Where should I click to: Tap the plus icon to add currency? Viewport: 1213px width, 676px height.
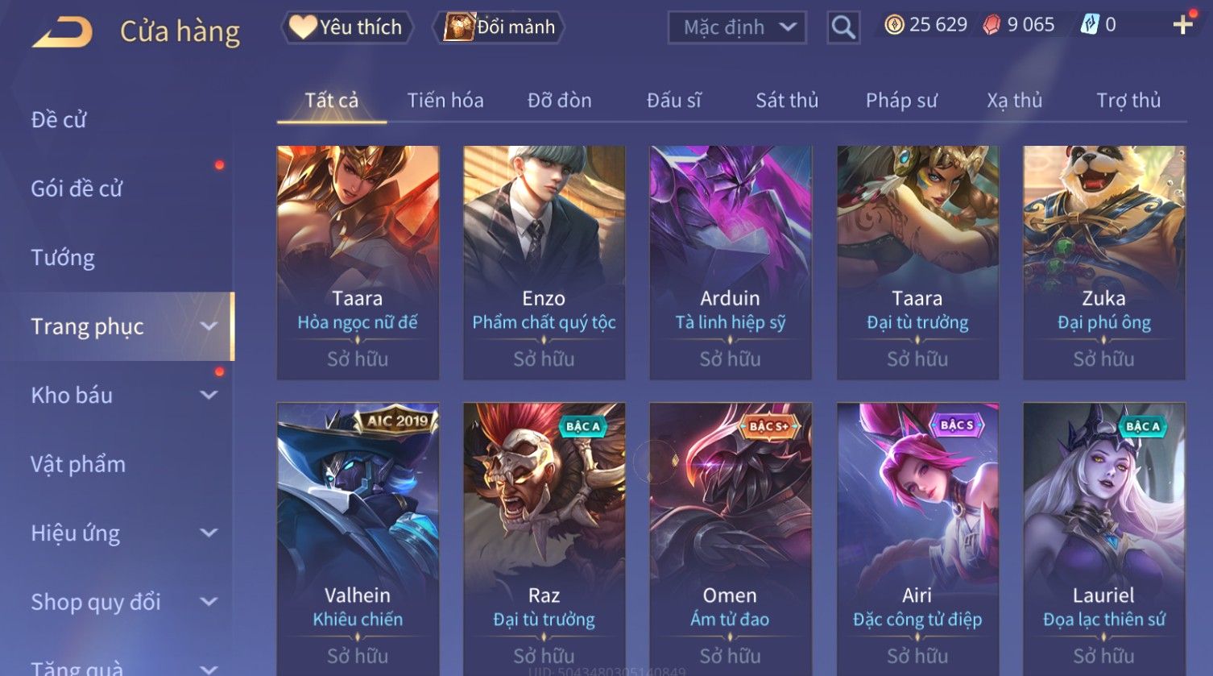pos(1182,25)
